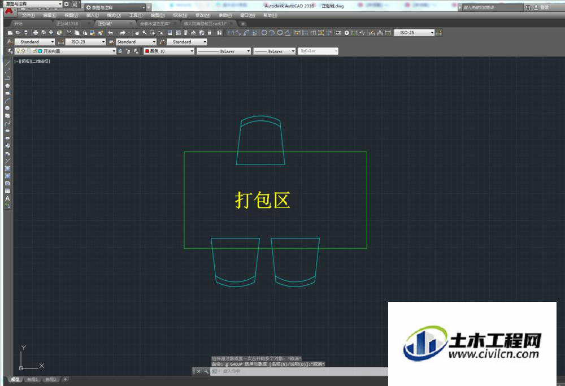The width and height of the screenshot is (565, 386).
Task: Open the 修改(M) menu
Action: tap(203, 15)
